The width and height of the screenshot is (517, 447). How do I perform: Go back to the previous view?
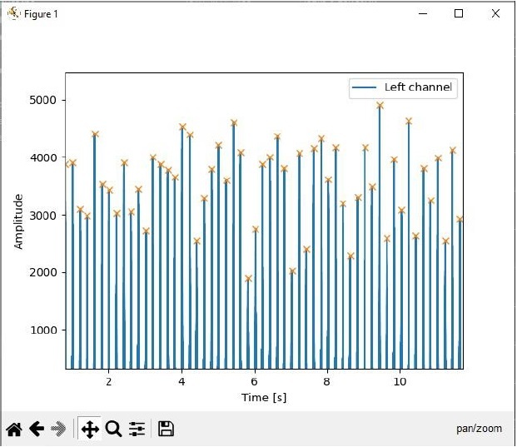pyautogui.click(x=37, y=430)
